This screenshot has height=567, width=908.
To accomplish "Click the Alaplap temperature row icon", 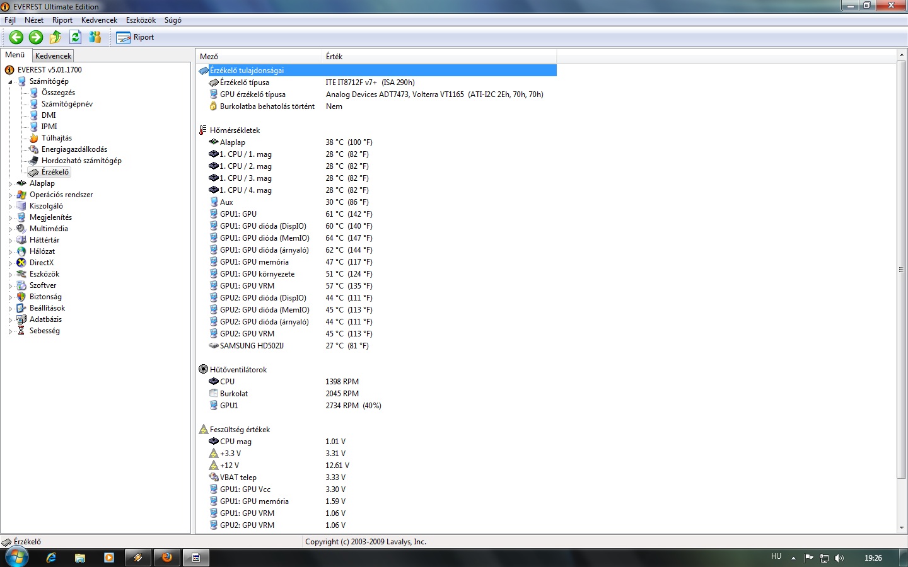I will click(214, 142).
